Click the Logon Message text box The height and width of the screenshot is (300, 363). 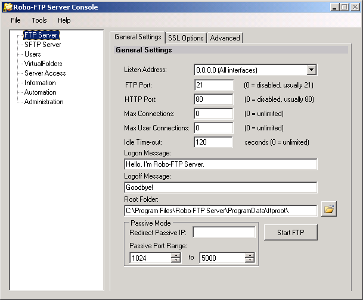221,164
